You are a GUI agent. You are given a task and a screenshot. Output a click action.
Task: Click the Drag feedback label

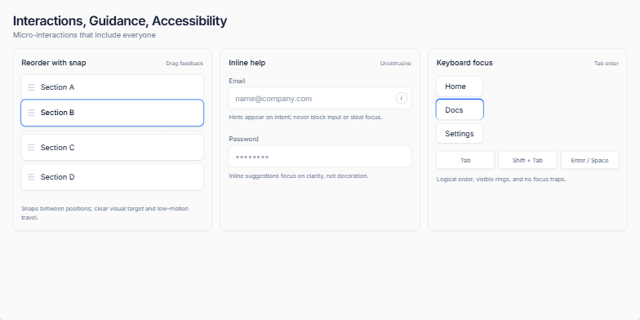184,64
